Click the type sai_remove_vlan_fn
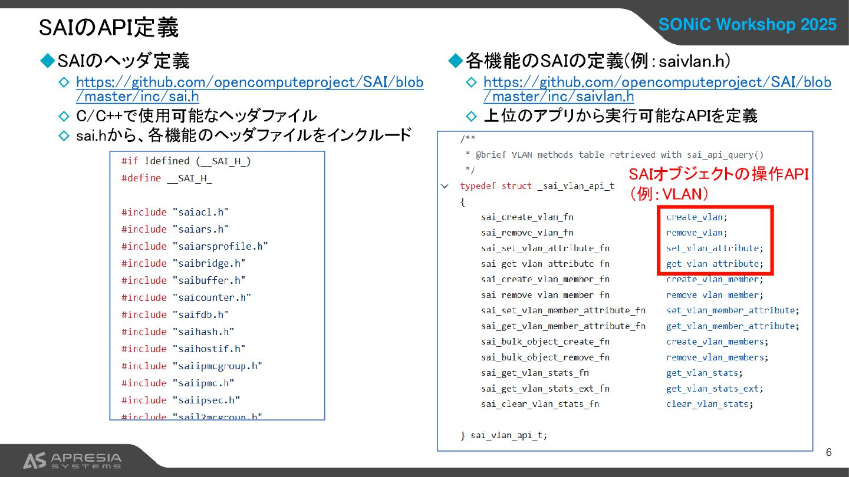 pyautogui.click(x=527, y=233)
